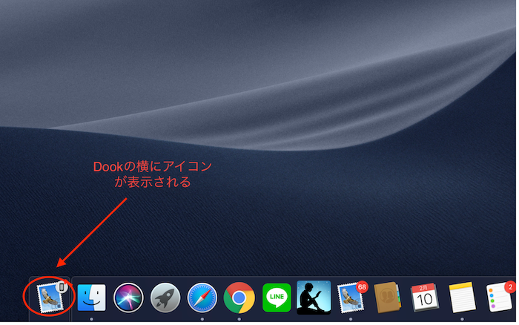Open the Handoff Mail icon with phone badge
519x325 pixels.
point(50,297)
